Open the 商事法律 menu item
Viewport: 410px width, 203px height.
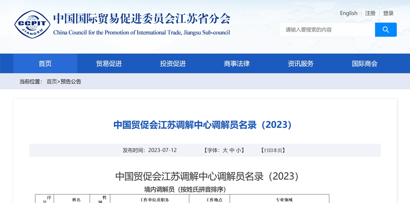tap(237, 64)
